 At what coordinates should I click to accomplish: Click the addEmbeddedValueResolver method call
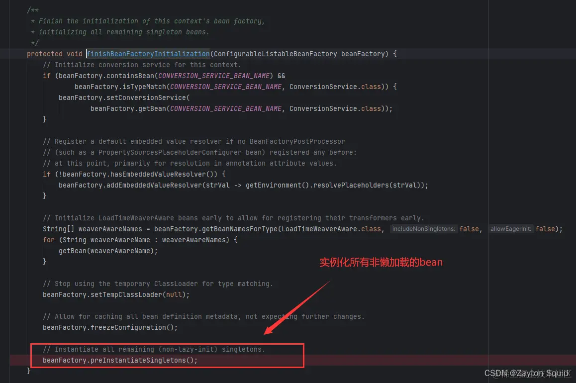pos(154,186)
